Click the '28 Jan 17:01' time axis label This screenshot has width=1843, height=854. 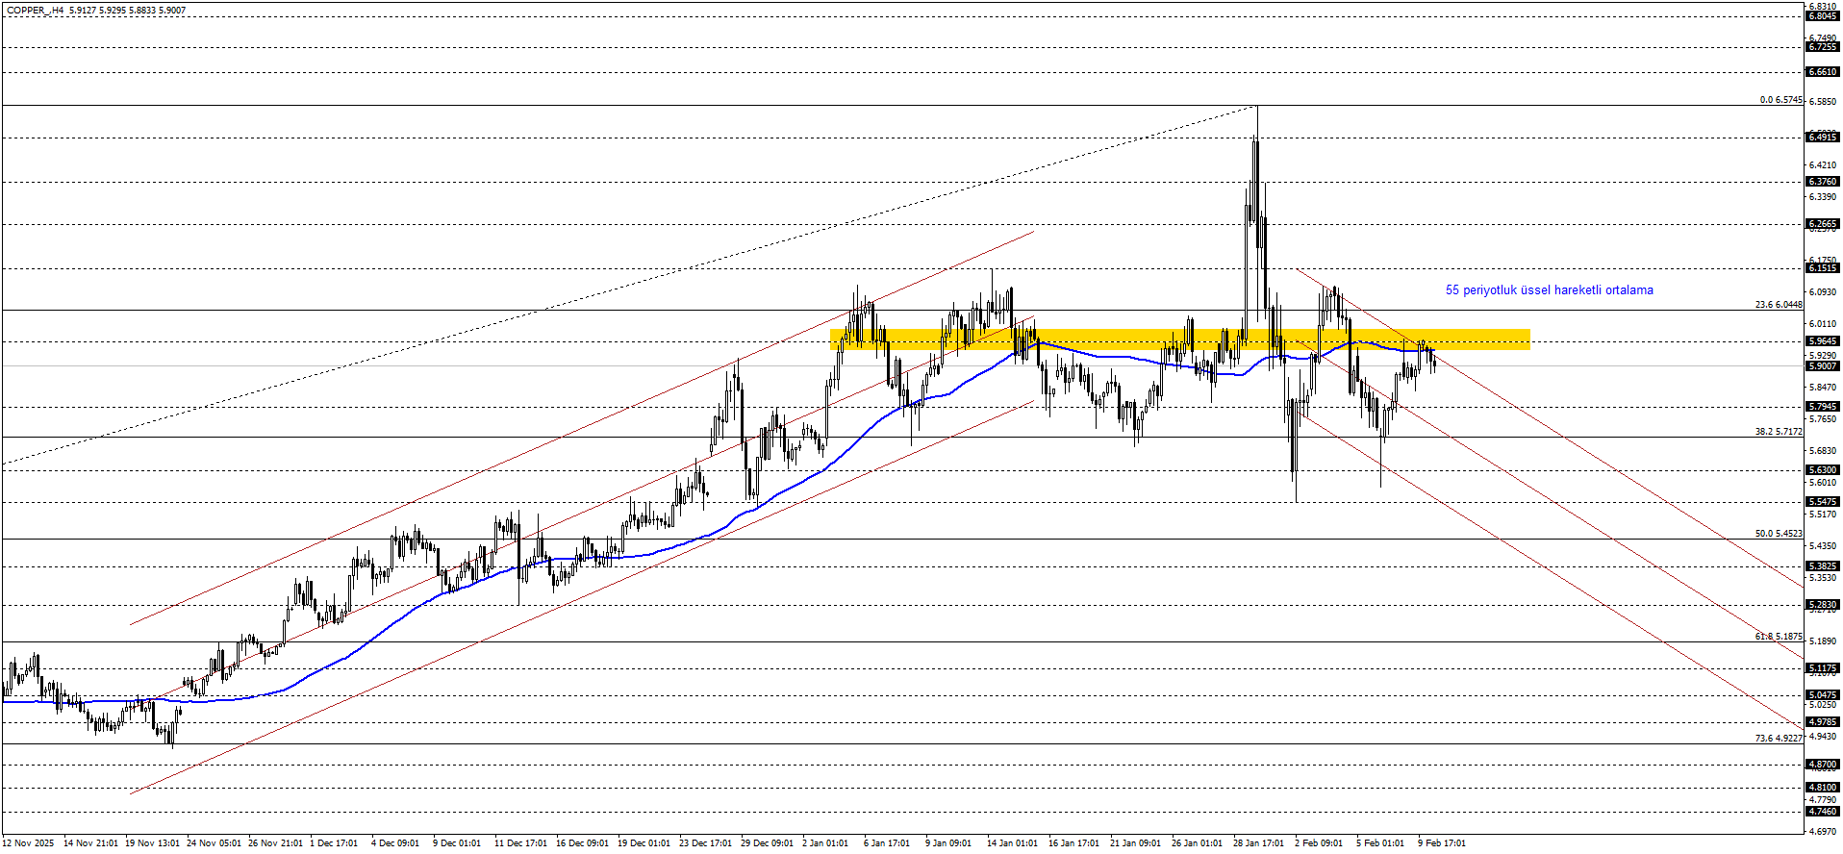point(1258,843)
